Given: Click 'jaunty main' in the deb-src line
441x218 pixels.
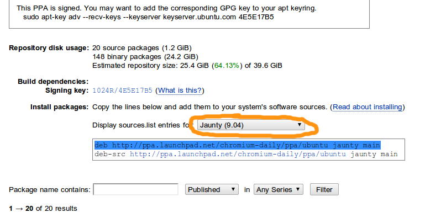Looking at the screenshot, I should (x=374, y=154).
